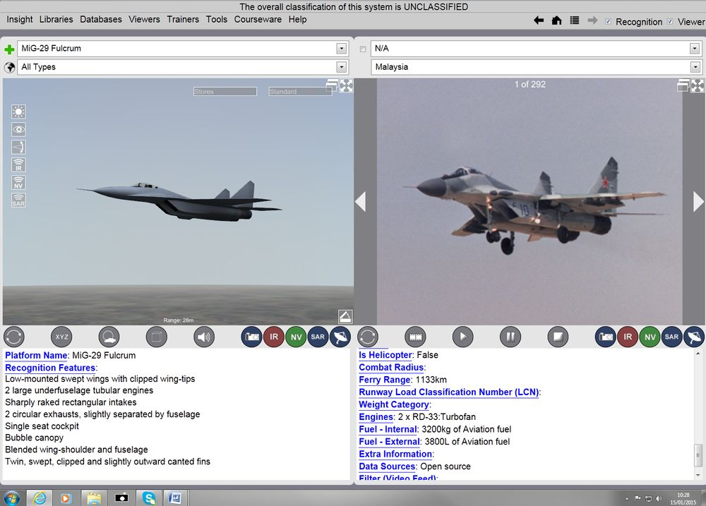Image resolution: width=706 pixels, height=506 pixels.
Task: Open the Malaysia country dropdown
Action: click(x=695, y=67)
